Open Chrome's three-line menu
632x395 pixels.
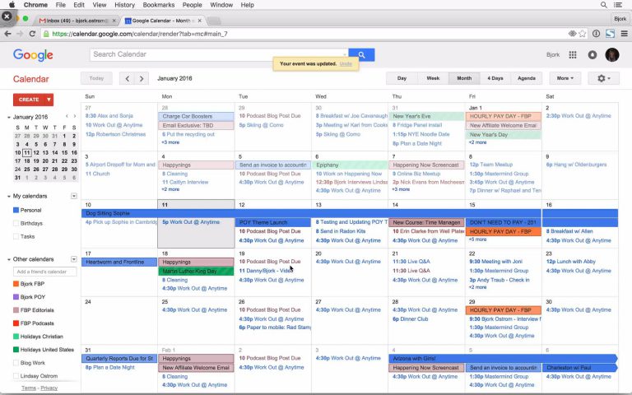tap(622, 34)
